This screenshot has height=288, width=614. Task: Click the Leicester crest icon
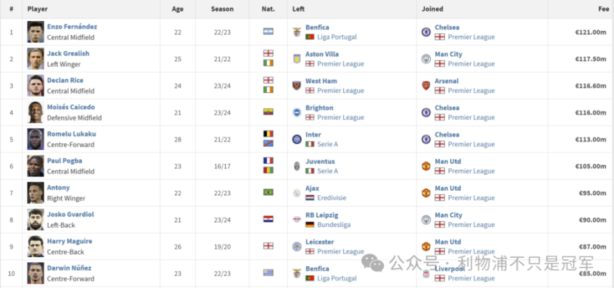tap(297, 246)
